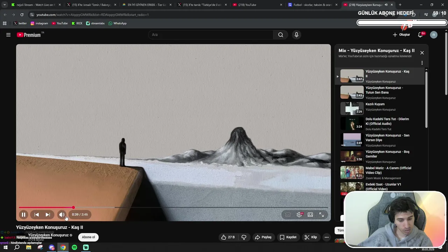
Task: Switch to EN İYİ GİYİNEN ERKEK tab
Action: 147,5
